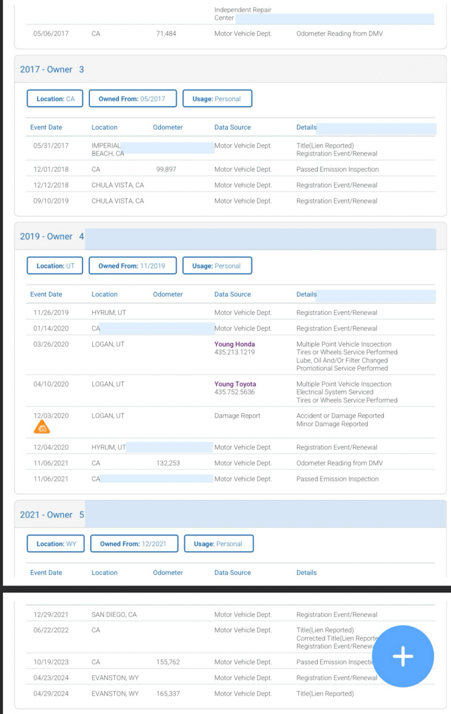Click the 2017 - Owner 3 section heading
Screen dimensions: 451x714
tap(52, 69)
